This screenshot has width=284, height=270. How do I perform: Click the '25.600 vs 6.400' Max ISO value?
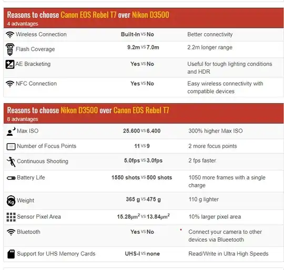pyautogui.click(x=141, y=131)
